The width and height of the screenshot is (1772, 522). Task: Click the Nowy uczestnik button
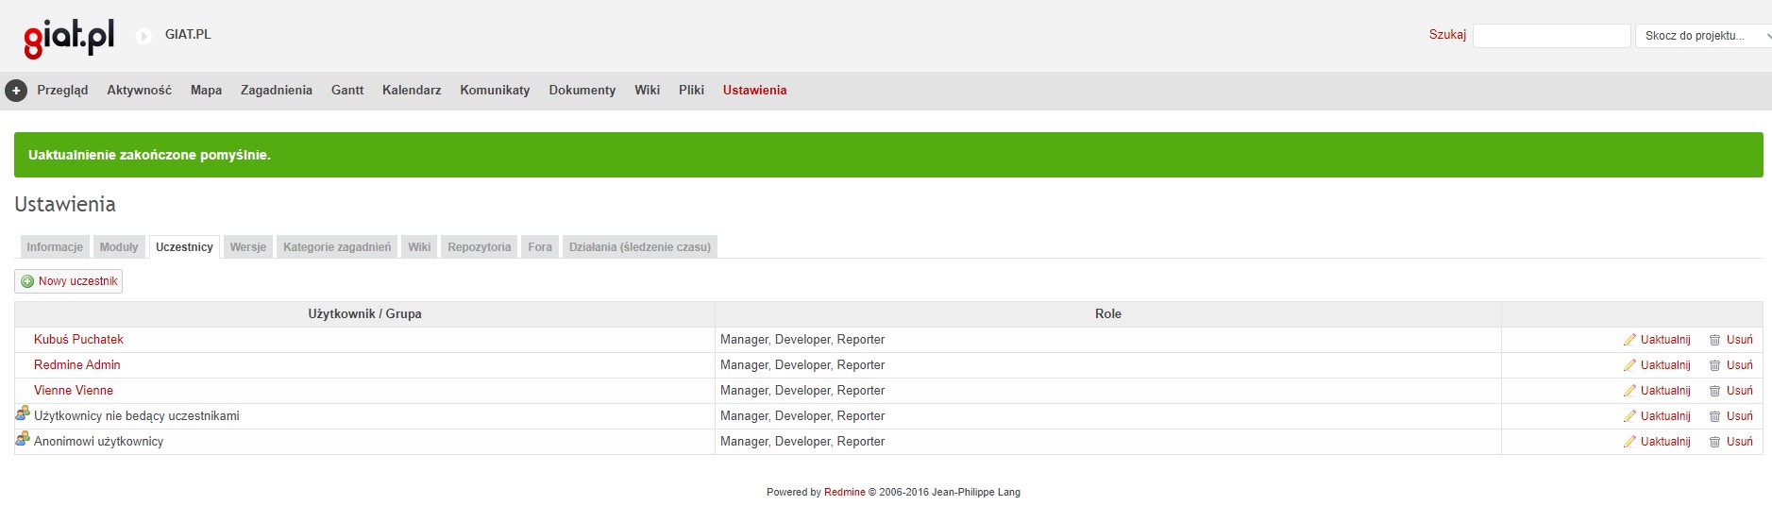coord(69,281)
